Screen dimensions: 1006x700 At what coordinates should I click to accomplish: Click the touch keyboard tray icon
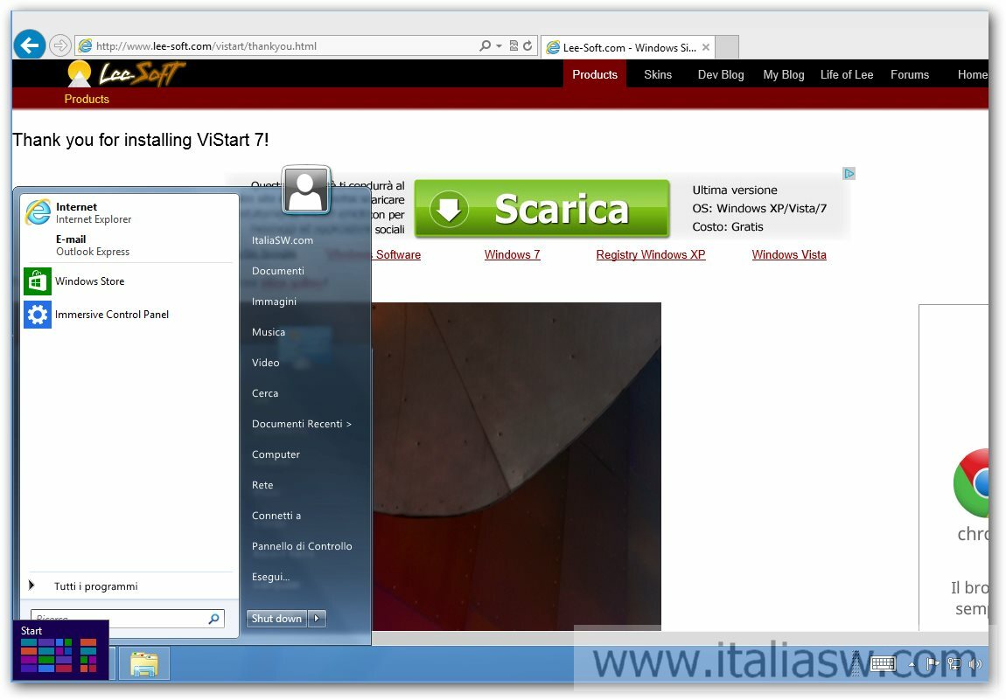(883, 664)
